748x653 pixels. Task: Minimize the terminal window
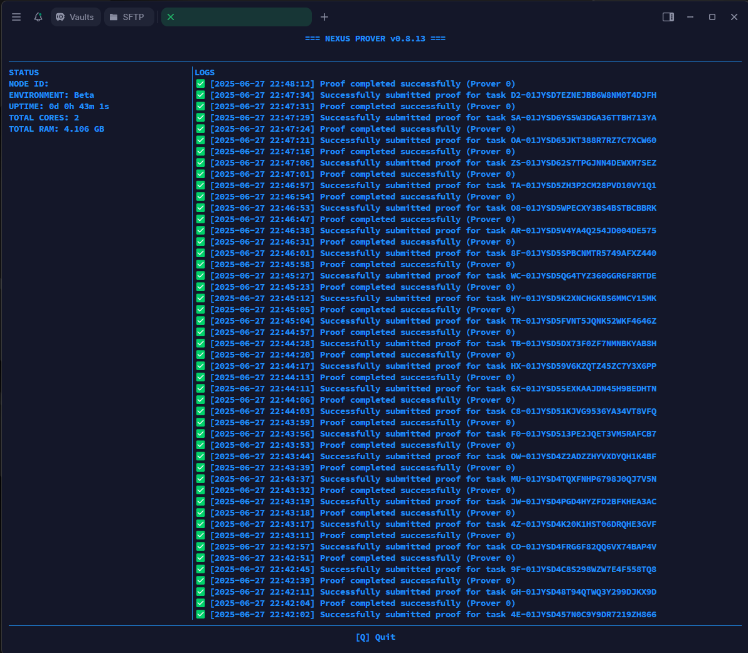pyautogui.click(x=690, y=17)
